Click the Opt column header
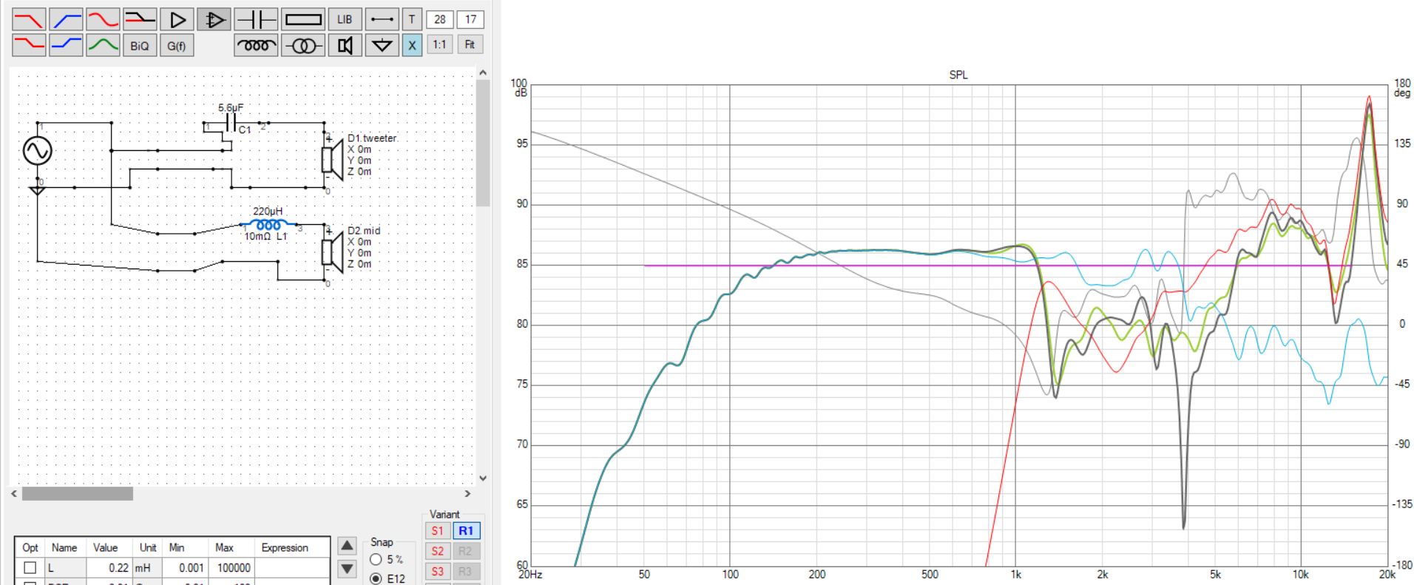Viewport: 1414px width, 585px height. (30, 548)
